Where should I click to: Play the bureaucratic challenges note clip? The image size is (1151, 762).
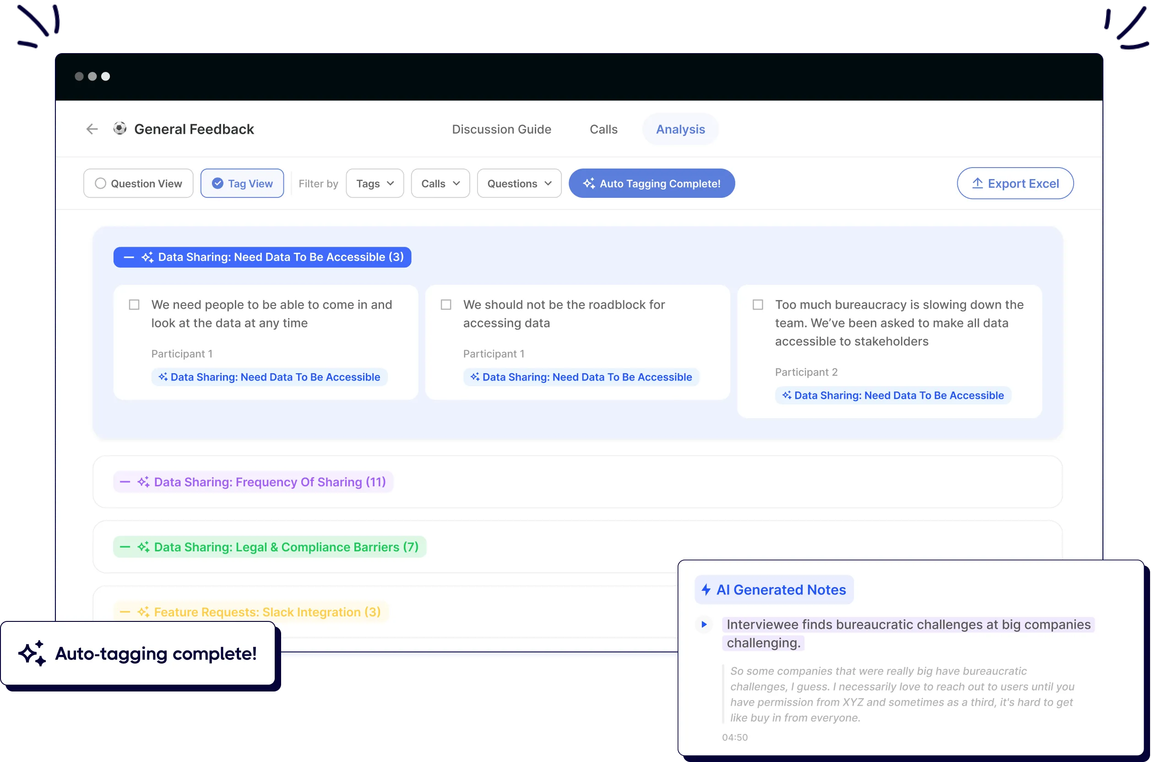[704, 625]
